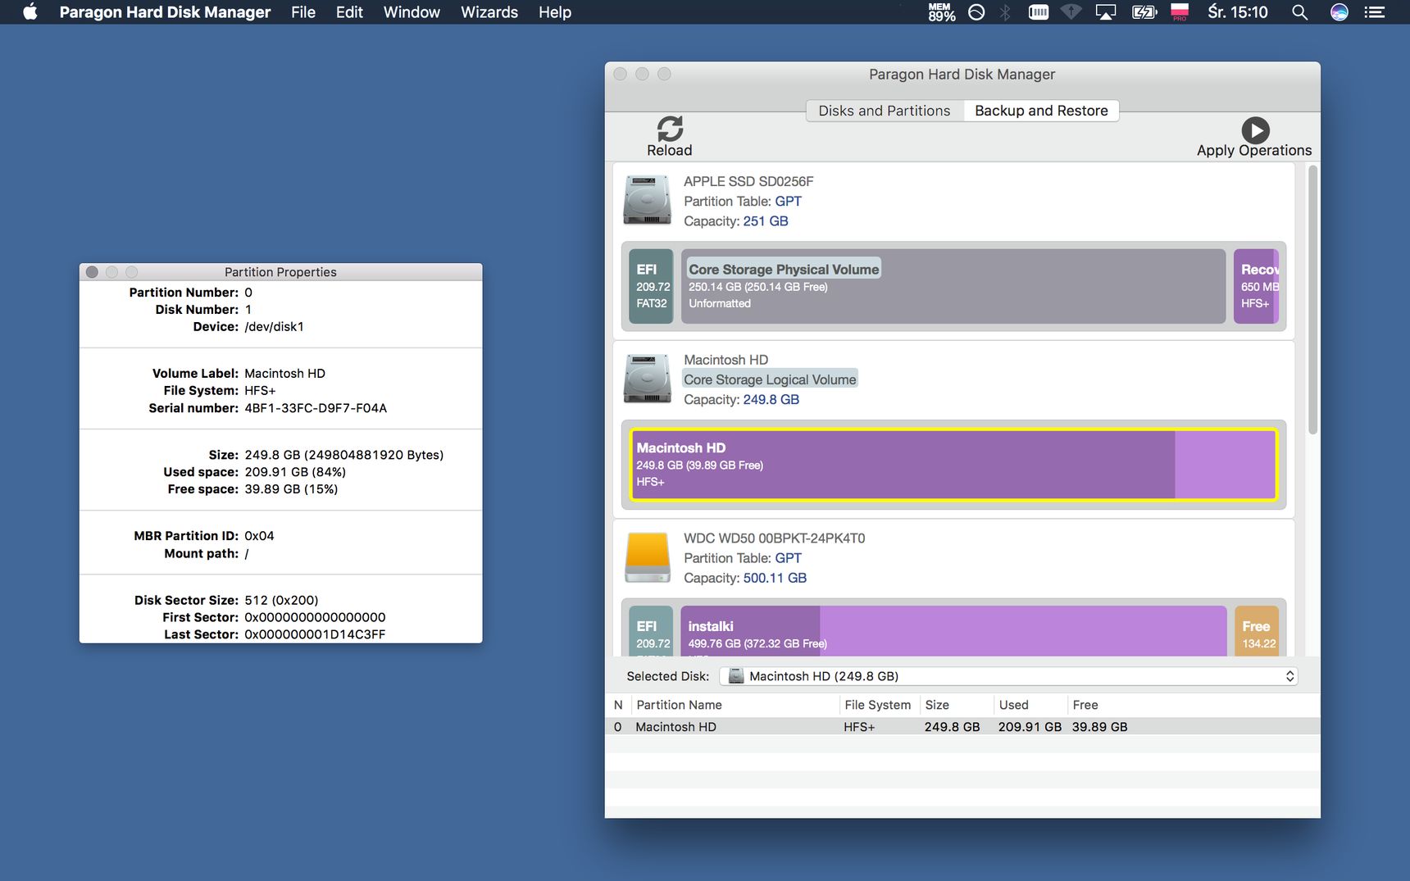Click the Wi-Fi menu bar icon

tap(1071, 12)
